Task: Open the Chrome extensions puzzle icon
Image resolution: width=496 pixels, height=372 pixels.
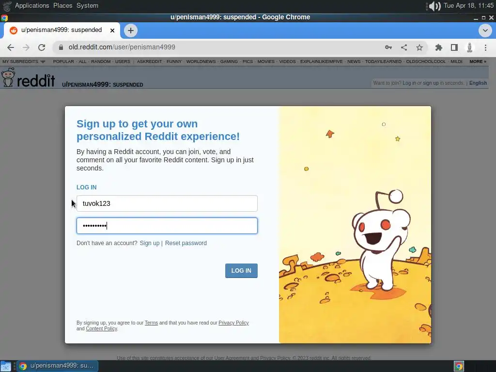Action: (x=439, y=47)
